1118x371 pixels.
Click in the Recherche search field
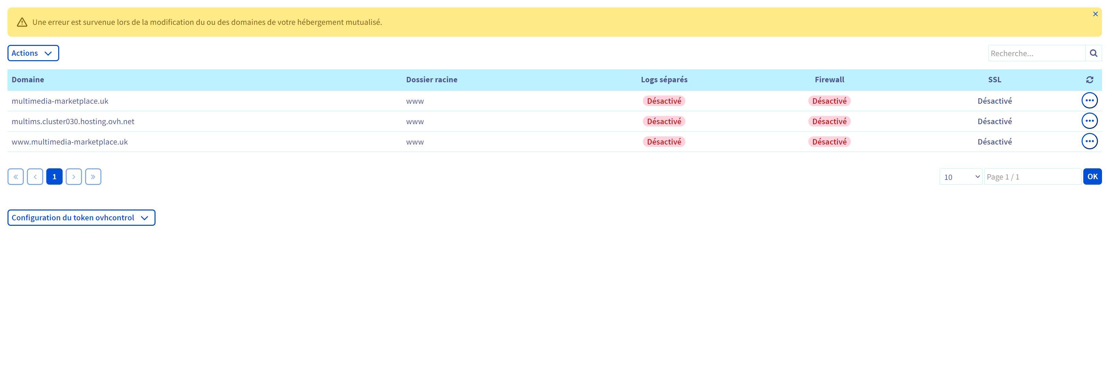1036,53
